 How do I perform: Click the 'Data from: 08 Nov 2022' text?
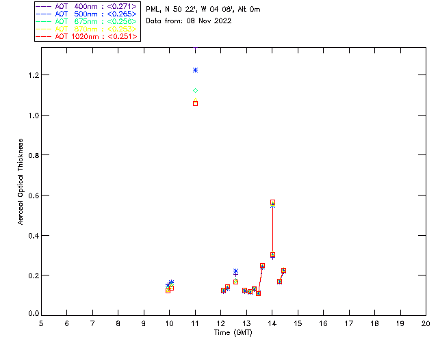189,21
